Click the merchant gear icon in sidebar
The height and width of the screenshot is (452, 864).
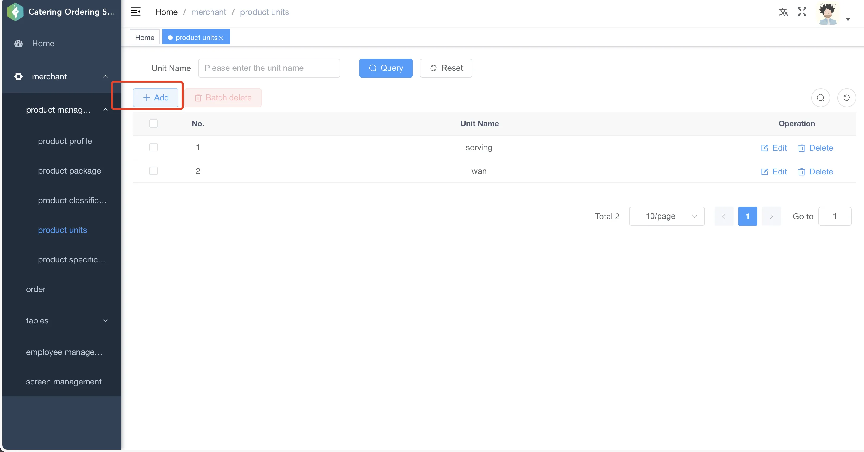pos(18,76)
